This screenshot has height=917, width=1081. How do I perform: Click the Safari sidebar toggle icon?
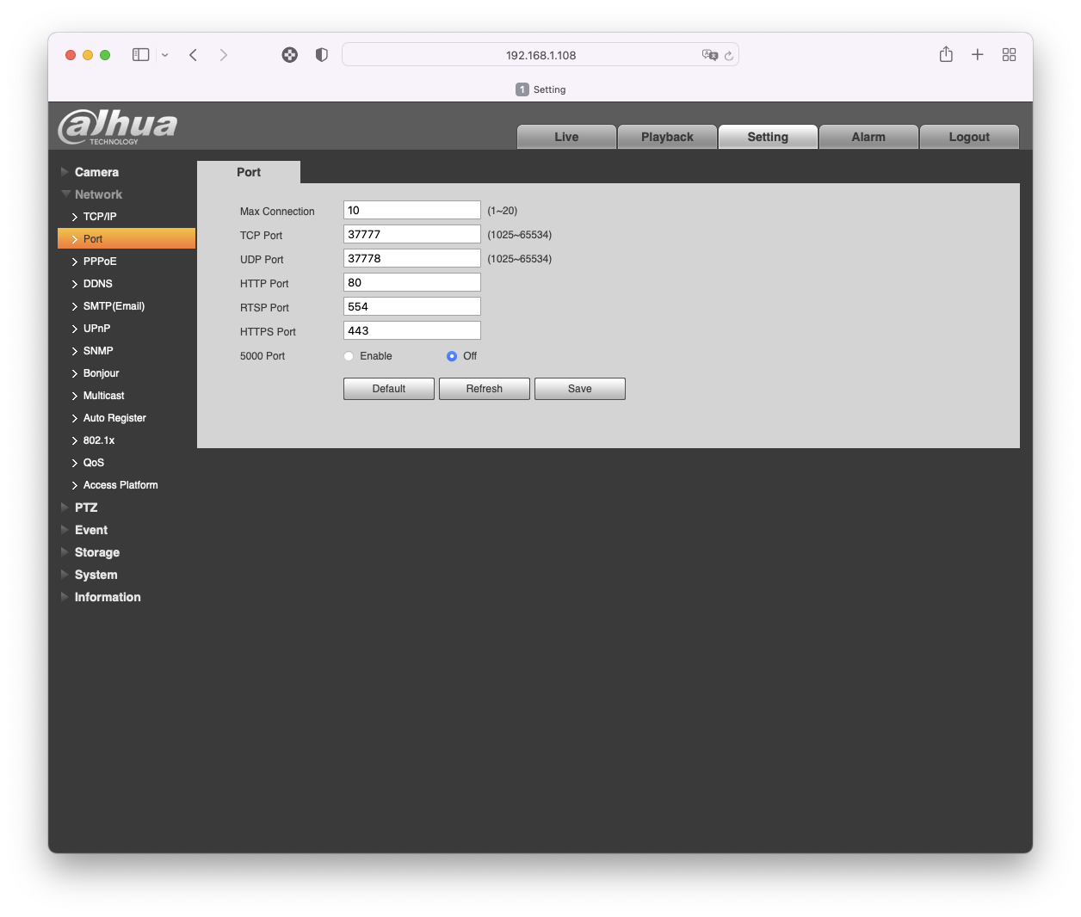(141, 55)
